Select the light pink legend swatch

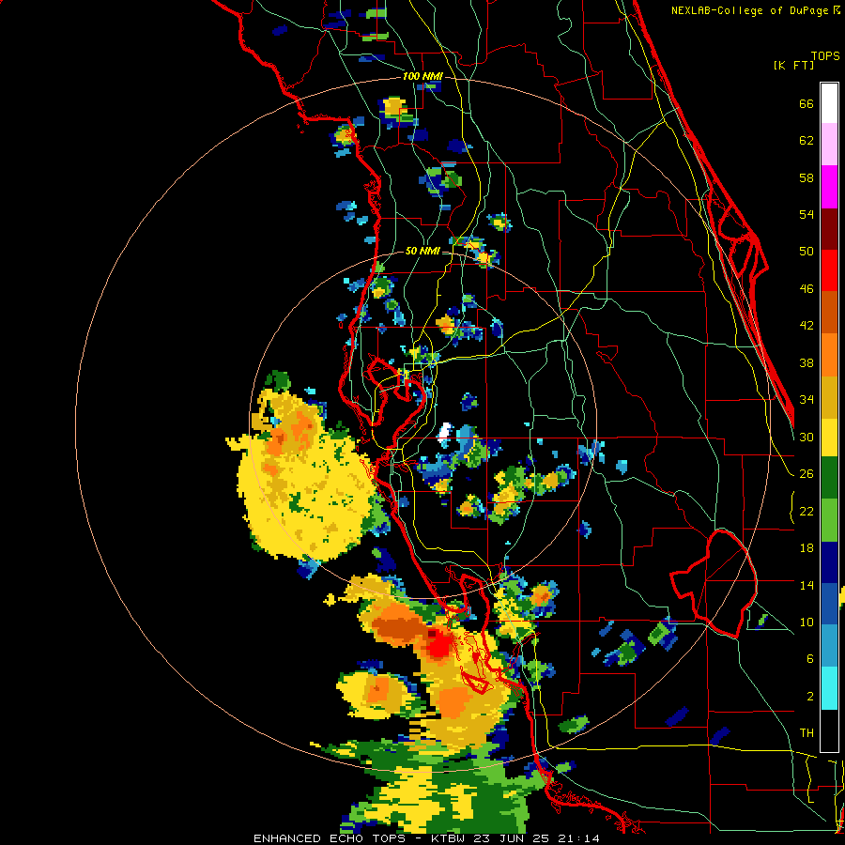pyautogui.click(x=829, y=145)
